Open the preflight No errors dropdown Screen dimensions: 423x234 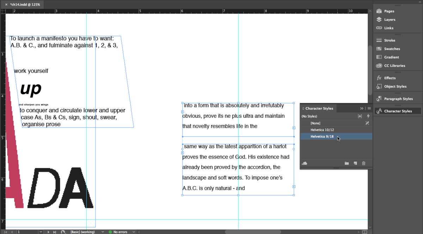(135, 232)
